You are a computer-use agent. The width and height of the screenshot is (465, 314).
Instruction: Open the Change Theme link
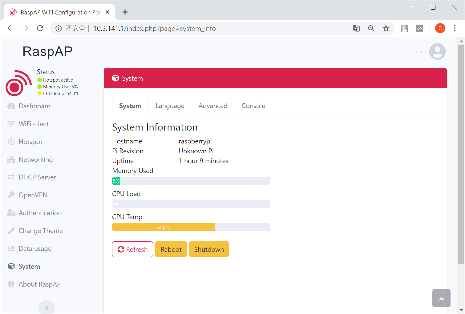pyautogui.click(x=41, y=231)
